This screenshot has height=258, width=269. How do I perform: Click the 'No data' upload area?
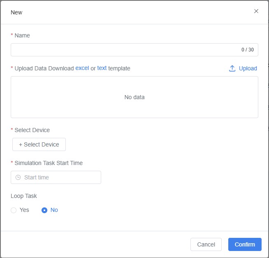(x=134, y=97)
